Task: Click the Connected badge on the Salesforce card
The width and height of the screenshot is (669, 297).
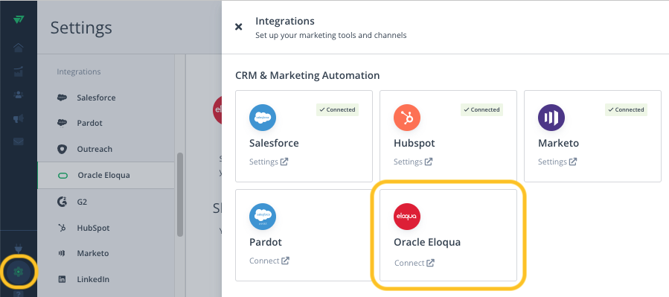Action: (338, 109)
